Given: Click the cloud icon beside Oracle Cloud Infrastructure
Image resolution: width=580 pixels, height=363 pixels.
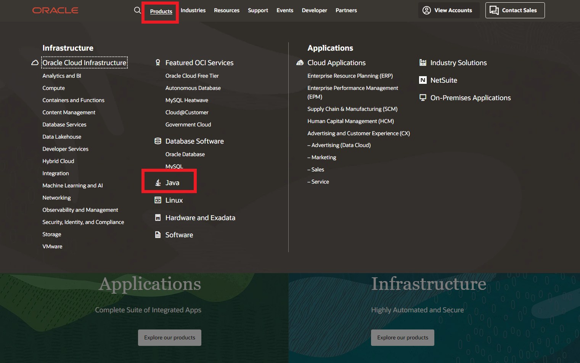Looking at the screenshot, I should [x=35, y=62].
